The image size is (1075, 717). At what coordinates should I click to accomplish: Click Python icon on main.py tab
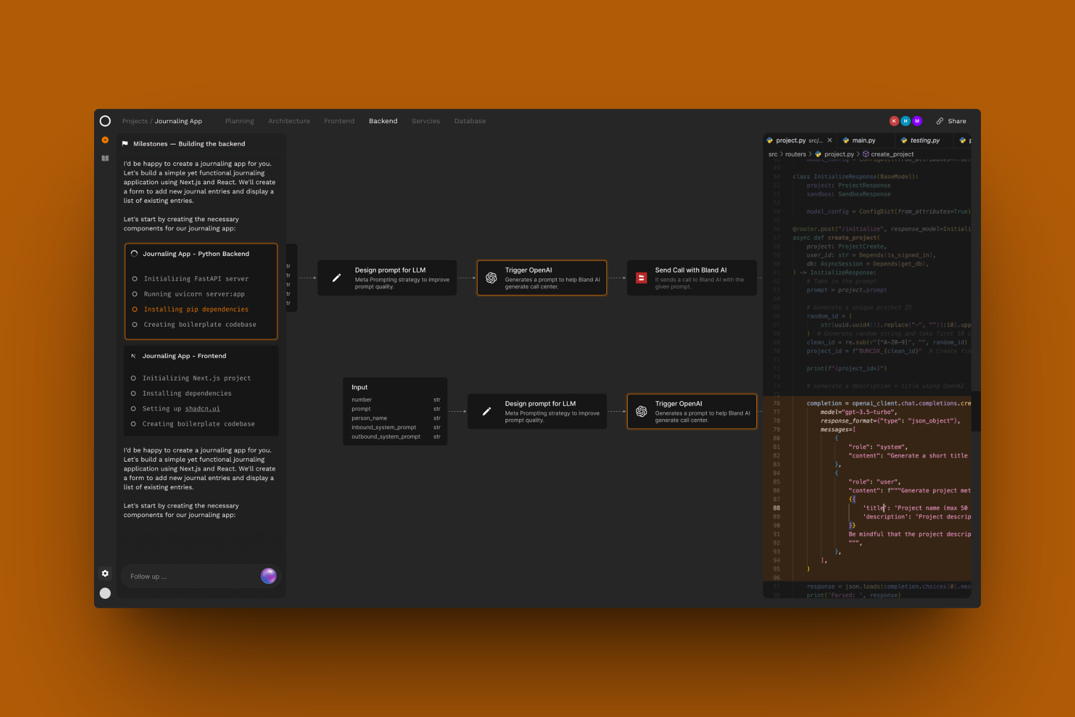pyautogui.click(x=846, y=141)
